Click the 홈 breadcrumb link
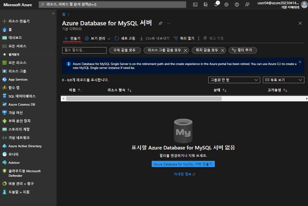308x206 pixels. [64, 14]
